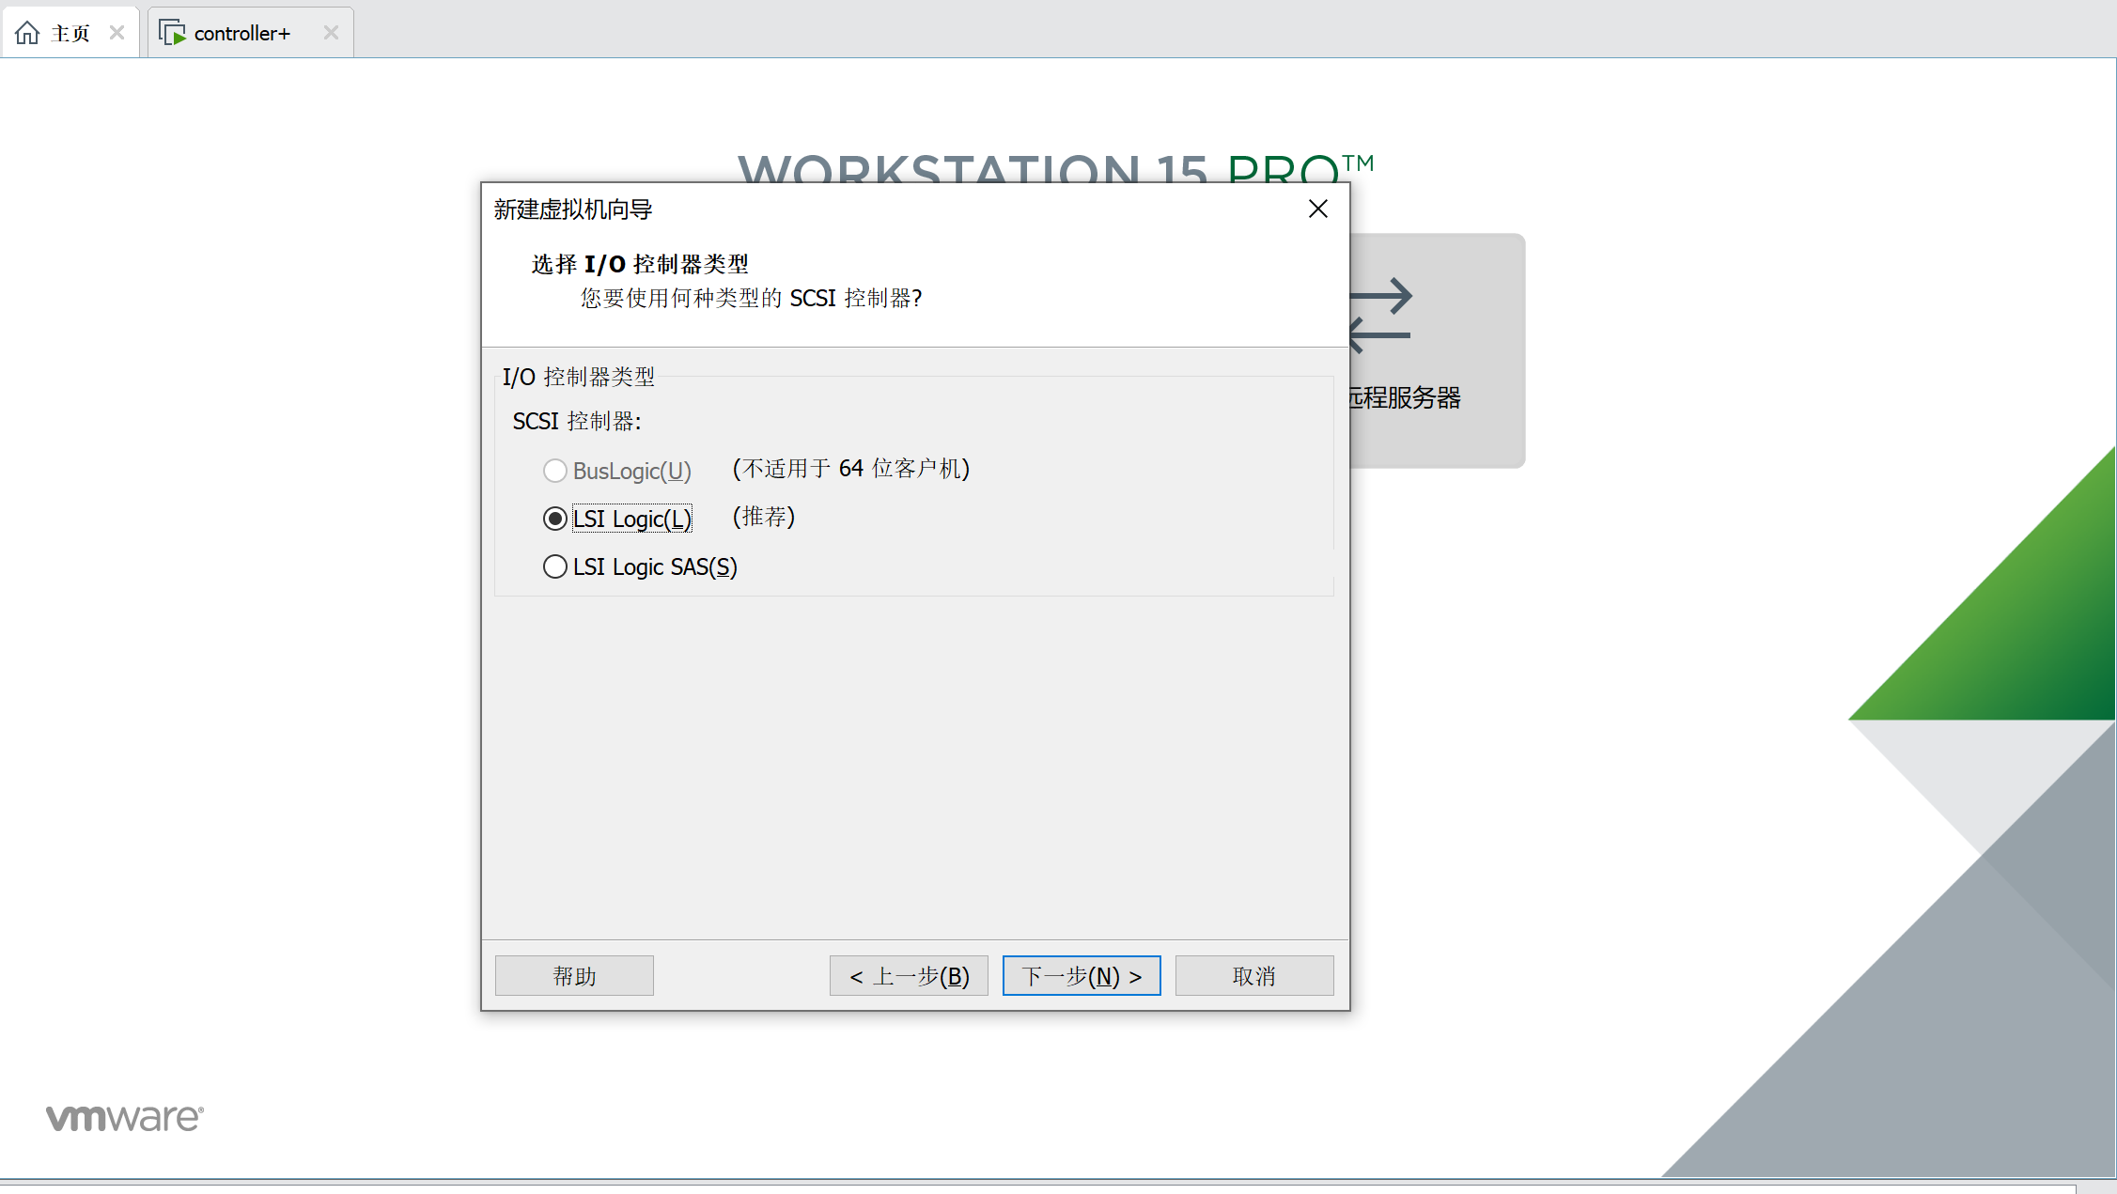Click the (推荐) recommended label
Screen dimensions: 2117x1194
coord(764,517)
